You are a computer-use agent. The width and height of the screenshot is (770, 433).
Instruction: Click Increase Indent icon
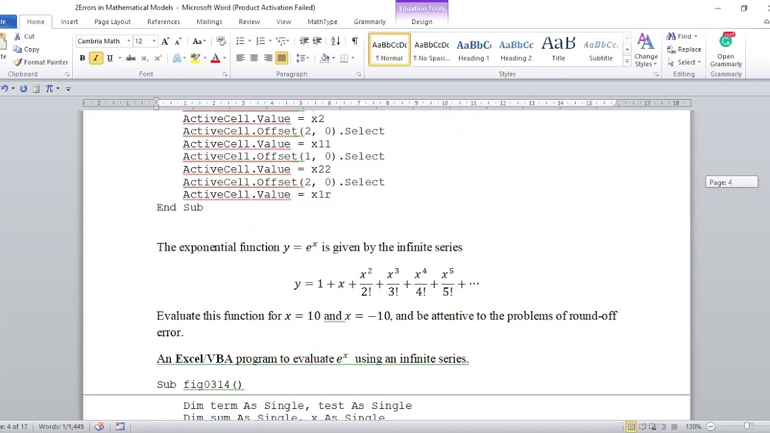point(317,41)
